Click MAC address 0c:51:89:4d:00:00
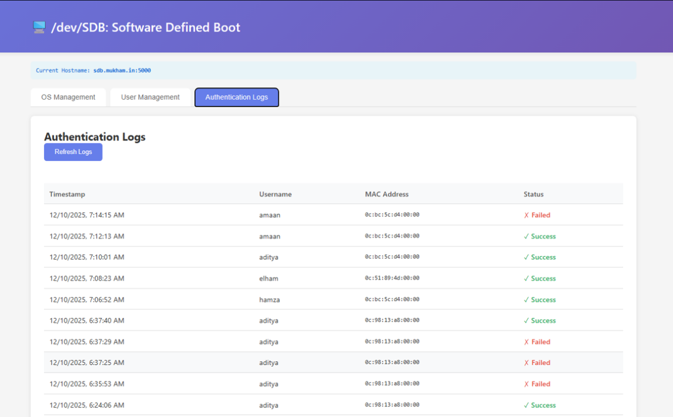 (392, 278)
